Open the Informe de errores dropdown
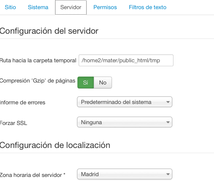 125,102
